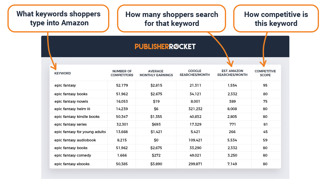Click the Google searches value 5,421

pyautogui.click(x=195, y=132)
